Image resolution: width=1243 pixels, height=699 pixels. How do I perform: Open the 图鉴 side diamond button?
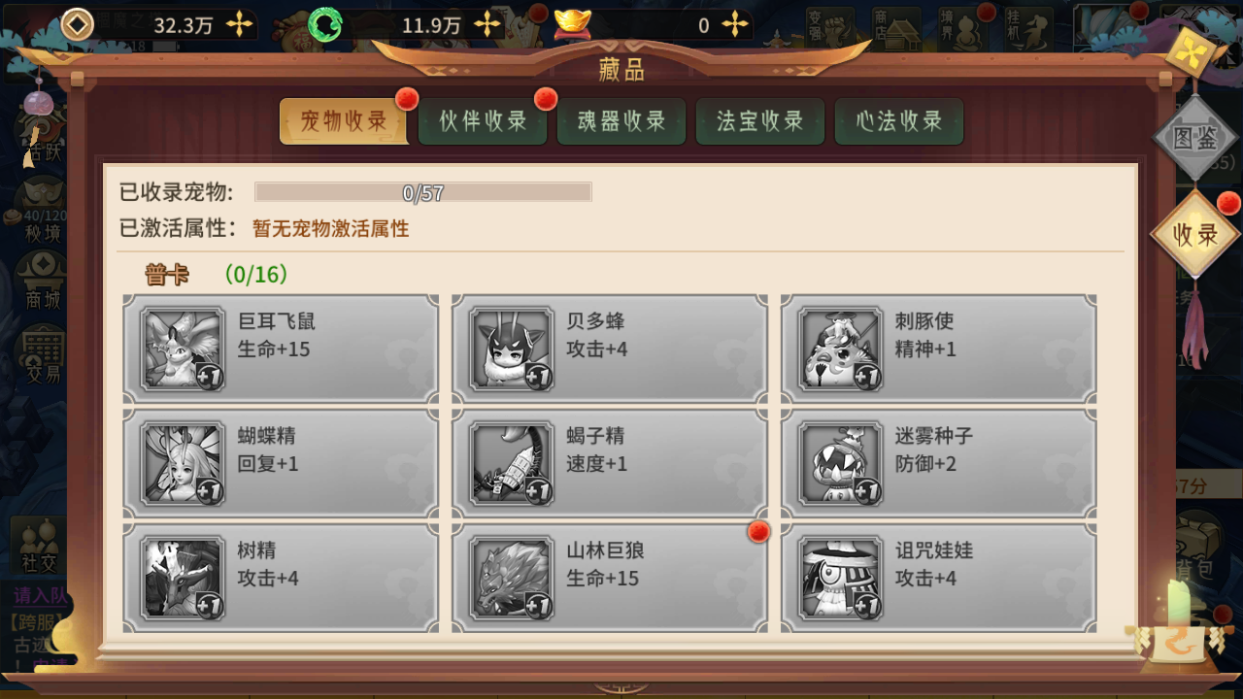tap(1195, 138)
